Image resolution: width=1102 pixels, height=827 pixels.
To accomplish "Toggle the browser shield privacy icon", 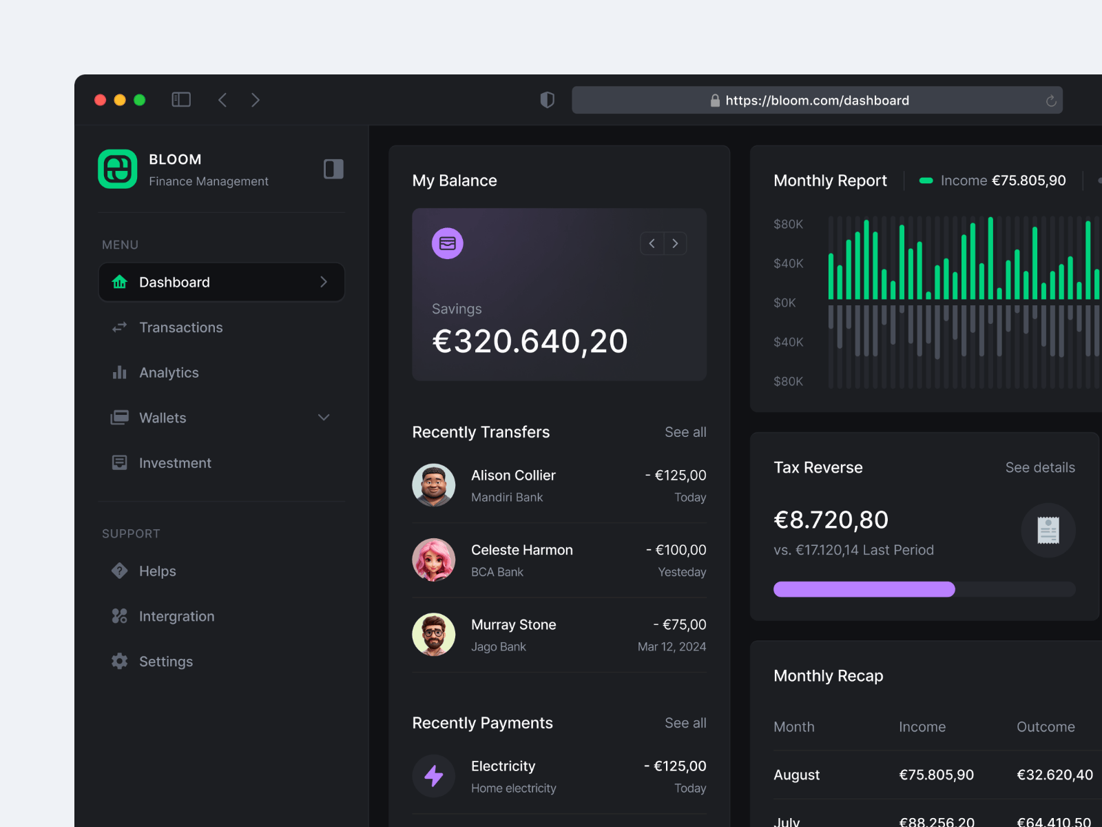I will pyautogui.click(x=547, y=99).
